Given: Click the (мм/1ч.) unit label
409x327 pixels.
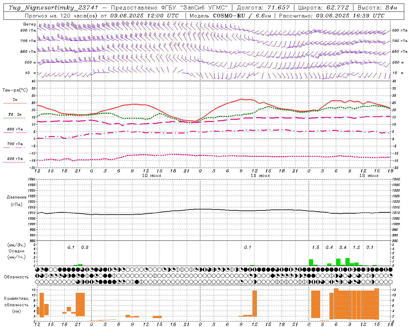Looking at the screenshot, I should [16, 257].
